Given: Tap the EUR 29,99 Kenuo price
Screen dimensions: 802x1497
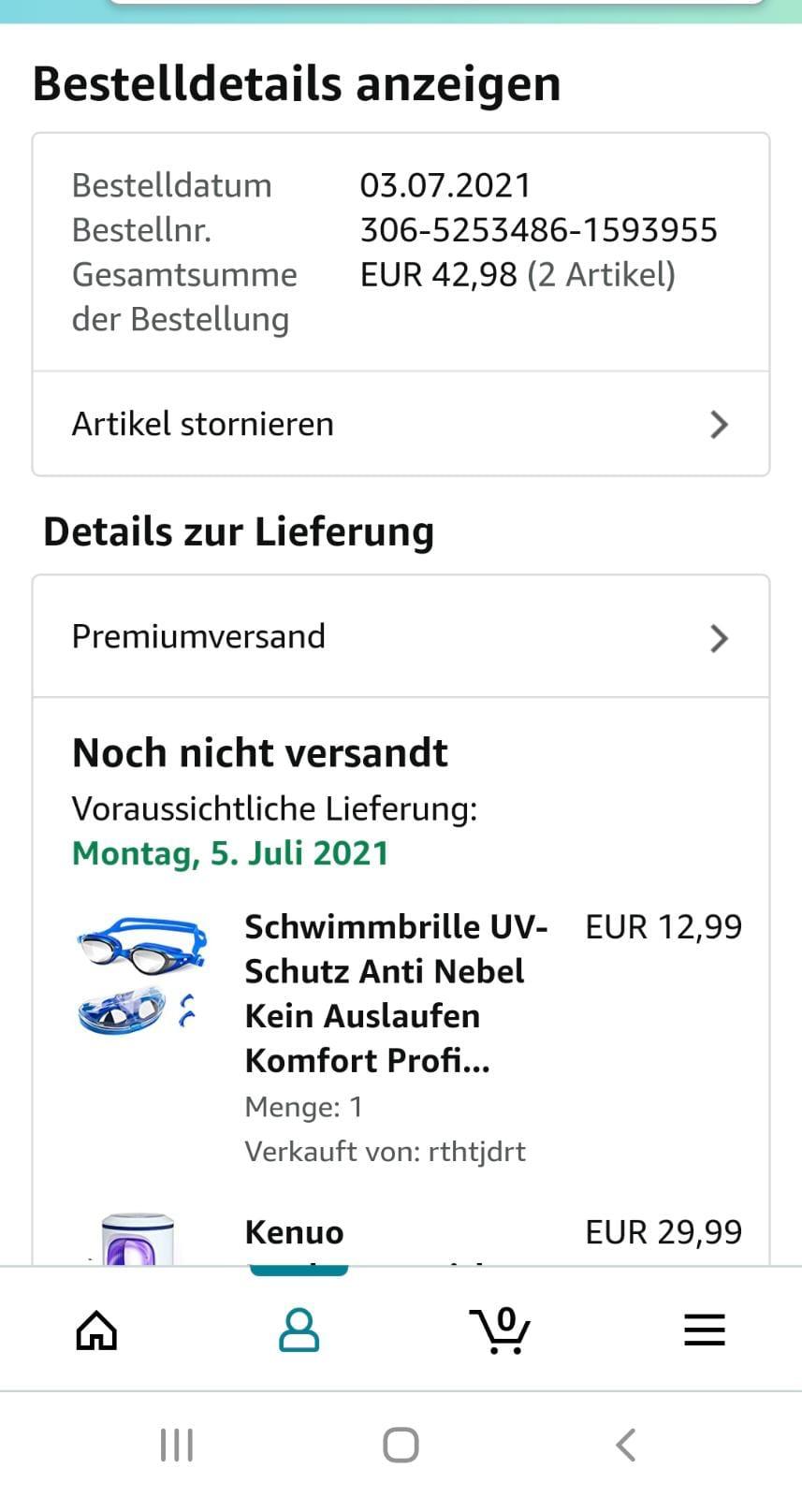Looking at the screenshot, I should tap(663, 1232).
